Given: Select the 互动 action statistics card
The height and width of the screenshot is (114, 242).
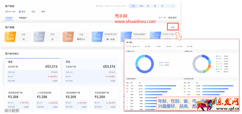Looking at the screenshot, I should pyautogui.click(x=90, y=72).
